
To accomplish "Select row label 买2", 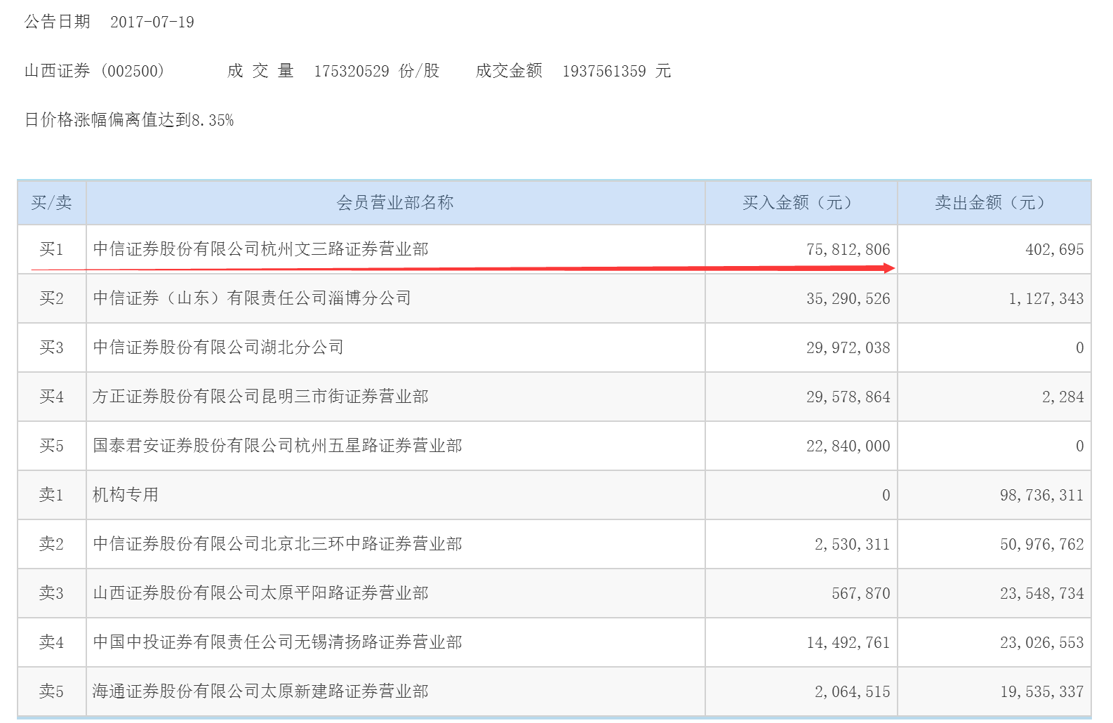I will [x=51, y=298].
